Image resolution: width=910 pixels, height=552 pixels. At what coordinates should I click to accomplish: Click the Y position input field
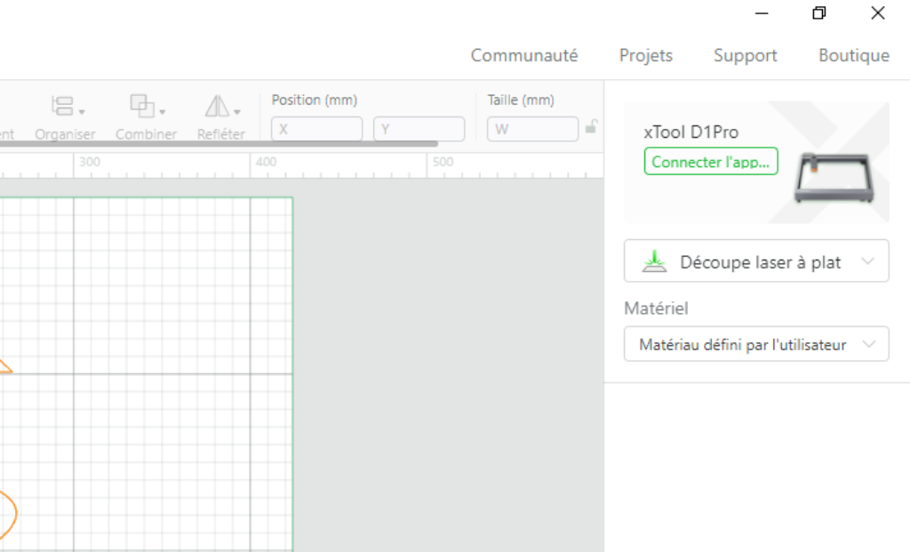(419, 129)
